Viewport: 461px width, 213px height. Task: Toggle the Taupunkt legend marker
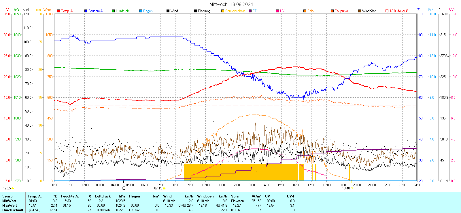click(332, 11)
